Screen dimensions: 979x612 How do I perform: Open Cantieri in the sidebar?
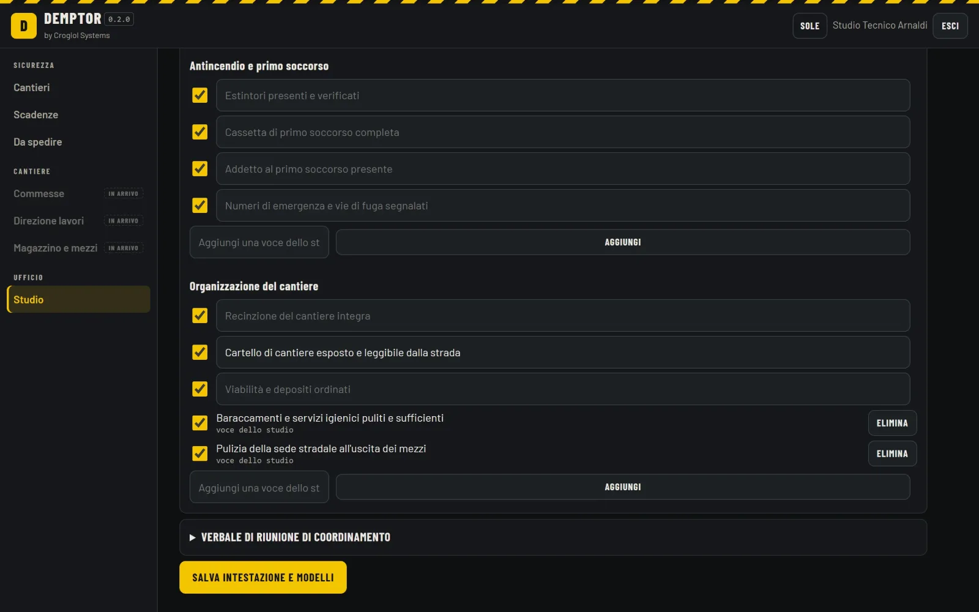coord(78,88)
